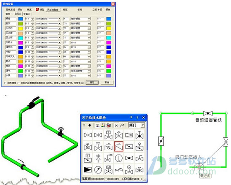231x185 pixels.
Task: Click the 隔膜阀 status text in block palette
Action: click(100, 179)
